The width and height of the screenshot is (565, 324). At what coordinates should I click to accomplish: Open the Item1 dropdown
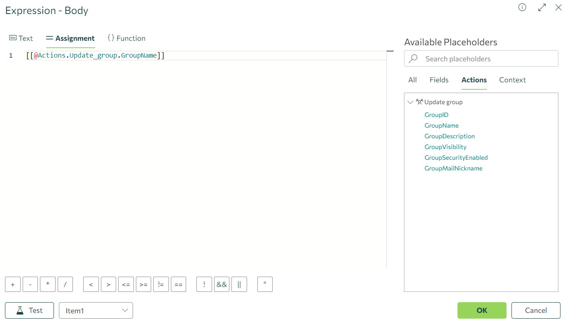[x=96, y=310]
